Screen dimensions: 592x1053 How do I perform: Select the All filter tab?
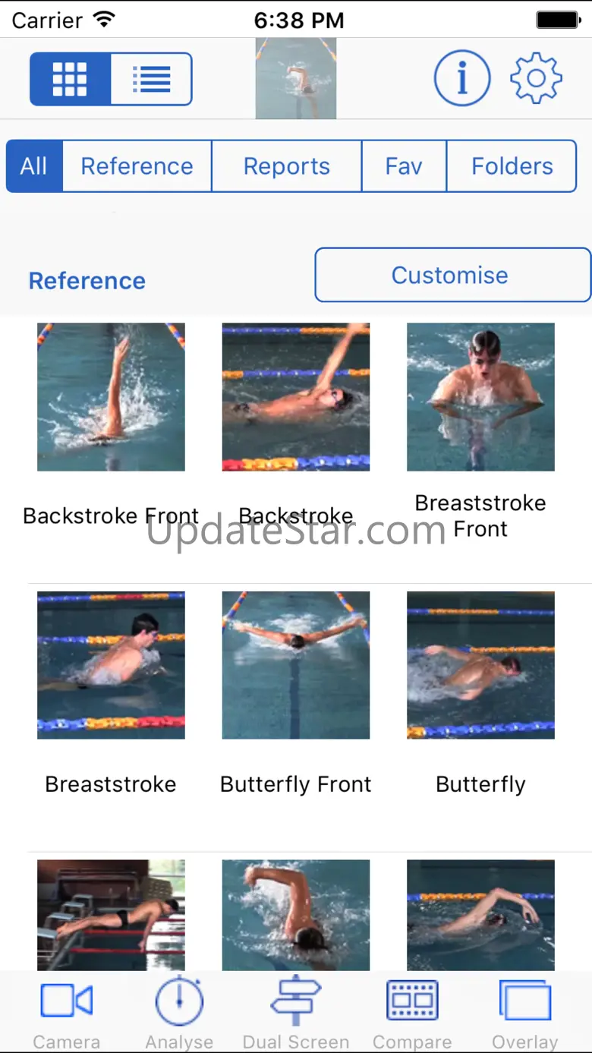point(34,166)
